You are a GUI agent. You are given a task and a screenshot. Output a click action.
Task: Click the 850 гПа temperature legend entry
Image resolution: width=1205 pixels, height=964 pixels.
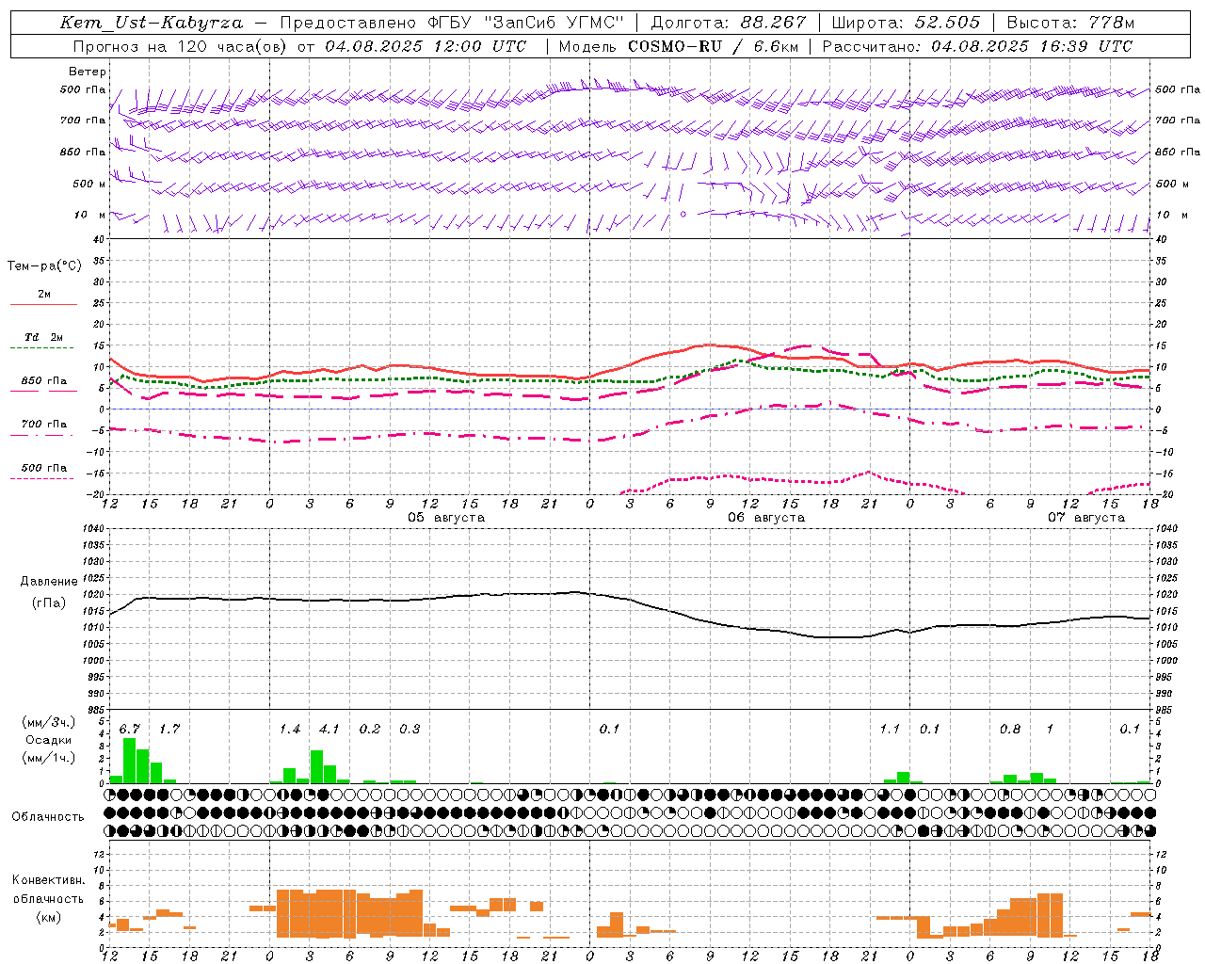tap(43, 385)
